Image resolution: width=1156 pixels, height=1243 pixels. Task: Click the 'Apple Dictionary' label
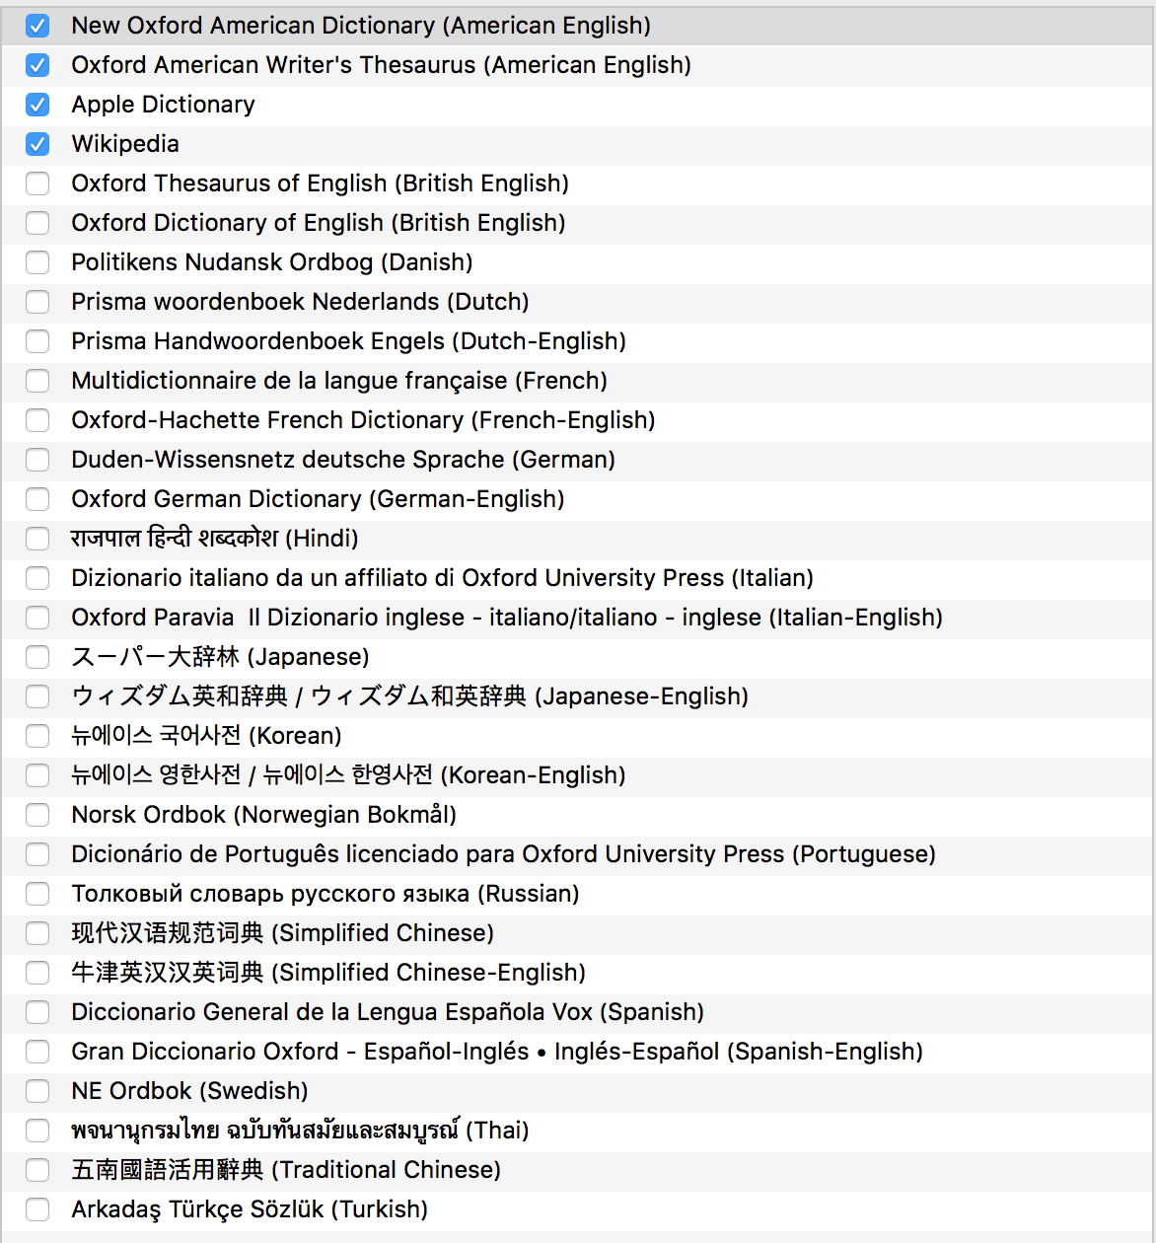click(x=163, y=105)
